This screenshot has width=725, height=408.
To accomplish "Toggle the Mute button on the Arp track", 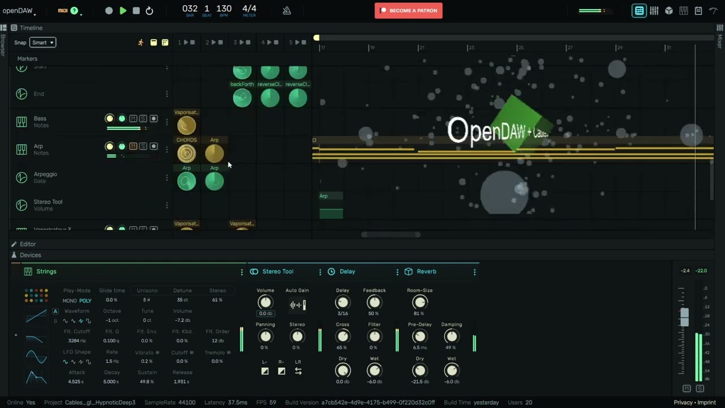I will point(133,146).
